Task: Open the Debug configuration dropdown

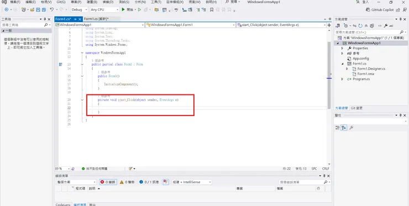Action: point(80,9)
